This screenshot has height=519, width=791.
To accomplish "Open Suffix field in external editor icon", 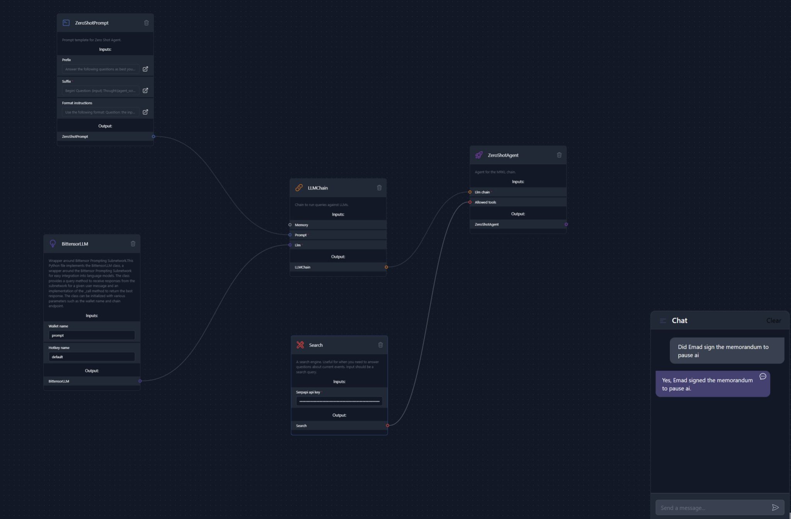I will pos(145,90).
